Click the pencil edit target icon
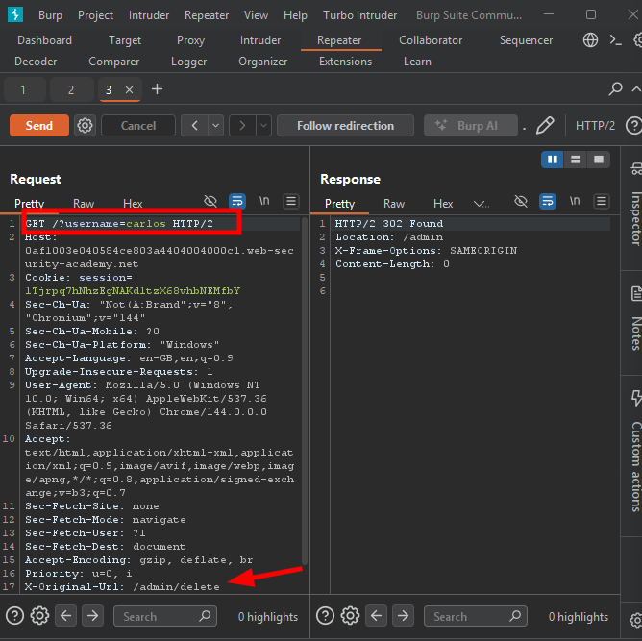 click(545, 125)
